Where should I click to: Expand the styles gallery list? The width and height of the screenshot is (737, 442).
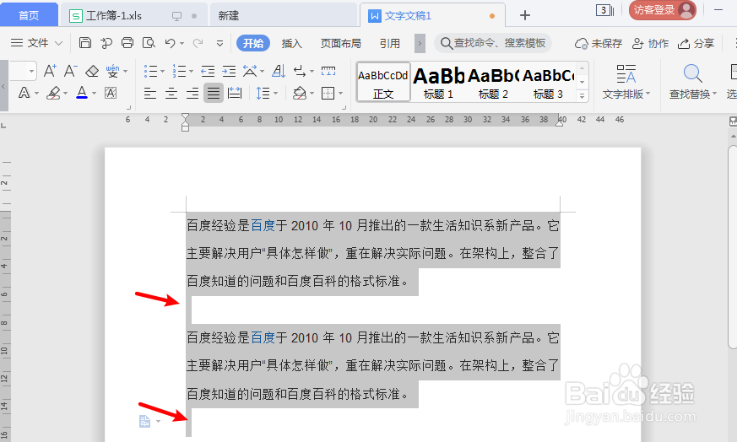pos(582,96)
